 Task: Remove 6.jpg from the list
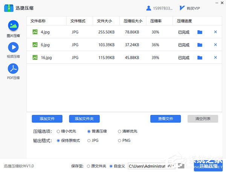point(215,45)
